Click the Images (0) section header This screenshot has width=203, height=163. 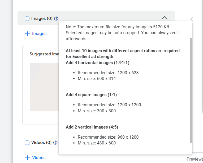point(42,19)
